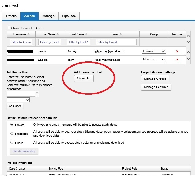Screen dimensions: 195x176
Task: Sort by Email column arrows
Action: click(x=121, y=34)
